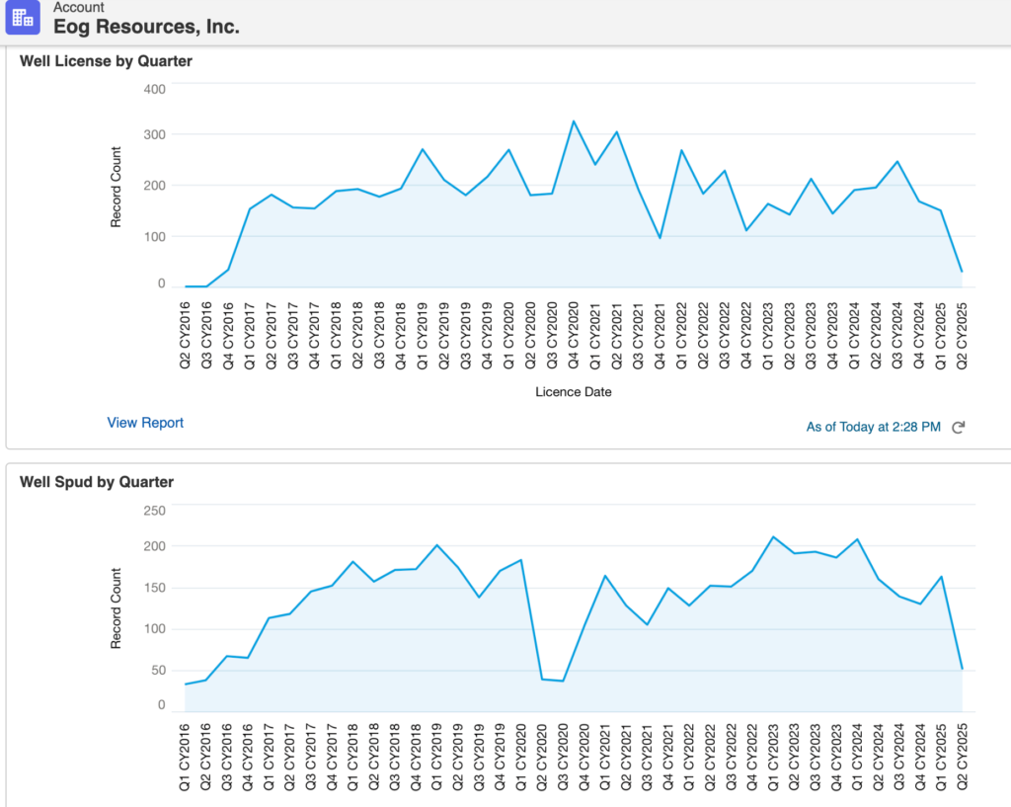The height and width of the screenshot is (807, 1011).
Task: Click the Q1 CY2016 label on Spud chart
Action: [185, 758]
